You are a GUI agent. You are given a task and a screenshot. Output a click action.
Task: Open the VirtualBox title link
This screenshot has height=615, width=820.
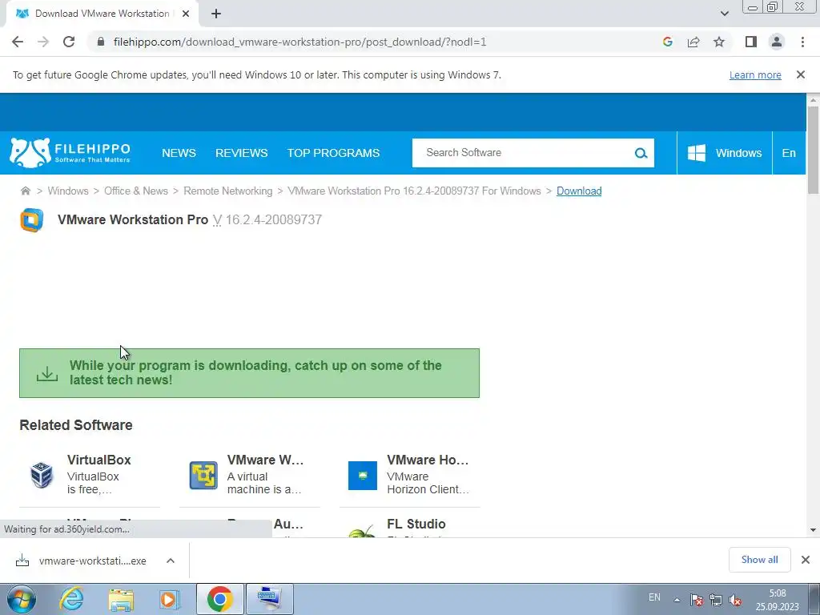[x=98, y=460]
